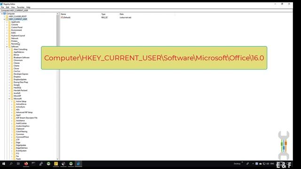Select the Dropbox key
Screen dimensions: 301x169
pyautogui.click(x=17, y=77)
